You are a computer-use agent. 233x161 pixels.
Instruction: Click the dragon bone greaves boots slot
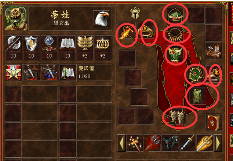177,117
